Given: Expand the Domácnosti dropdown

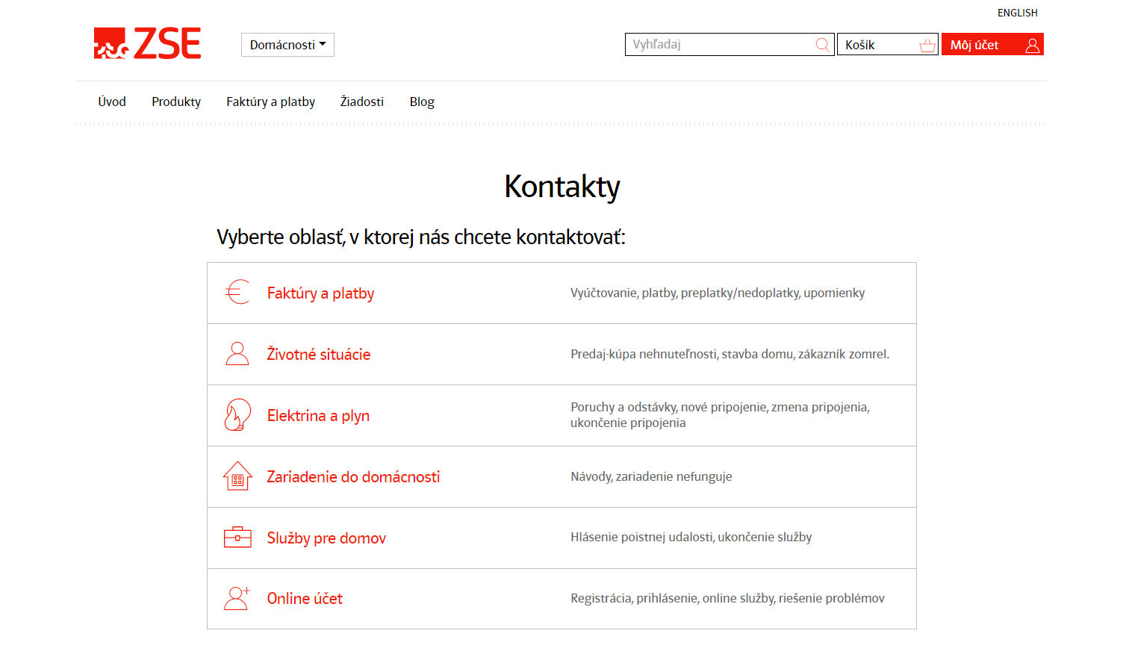Looking at the screenshot, I should [x=287, y=45].
